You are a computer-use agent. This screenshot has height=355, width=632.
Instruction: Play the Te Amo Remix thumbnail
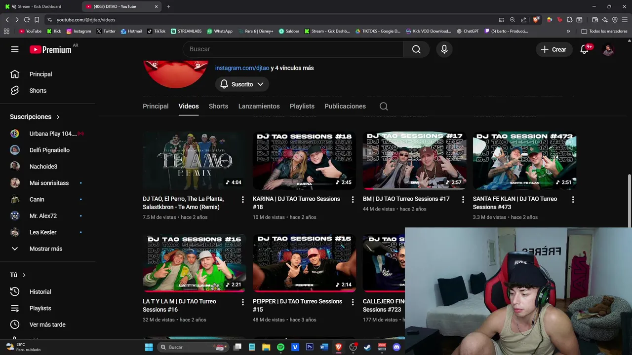click(194, 160)
